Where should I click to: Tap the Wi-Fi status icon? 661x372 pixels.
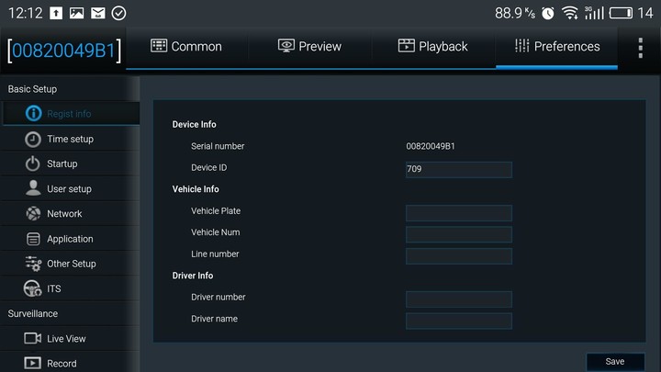point(570,13)
